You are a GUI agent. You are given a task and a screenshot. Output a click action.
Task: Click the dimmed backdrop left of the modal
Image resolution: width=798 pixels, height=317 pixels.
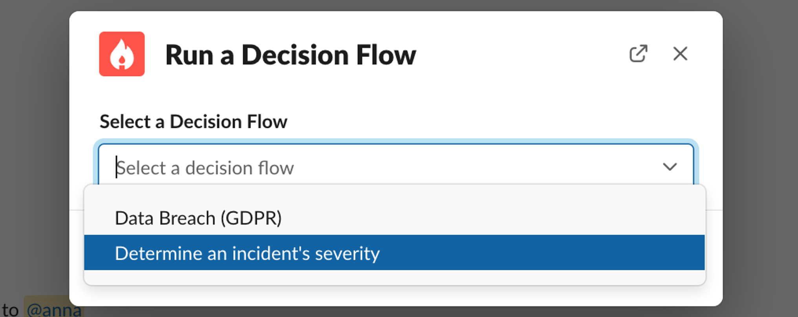35,157
